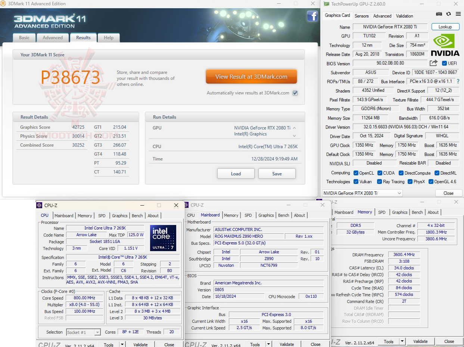
Task: Click the Close button in GPU-Z
Action: click(x=448, y=193)
